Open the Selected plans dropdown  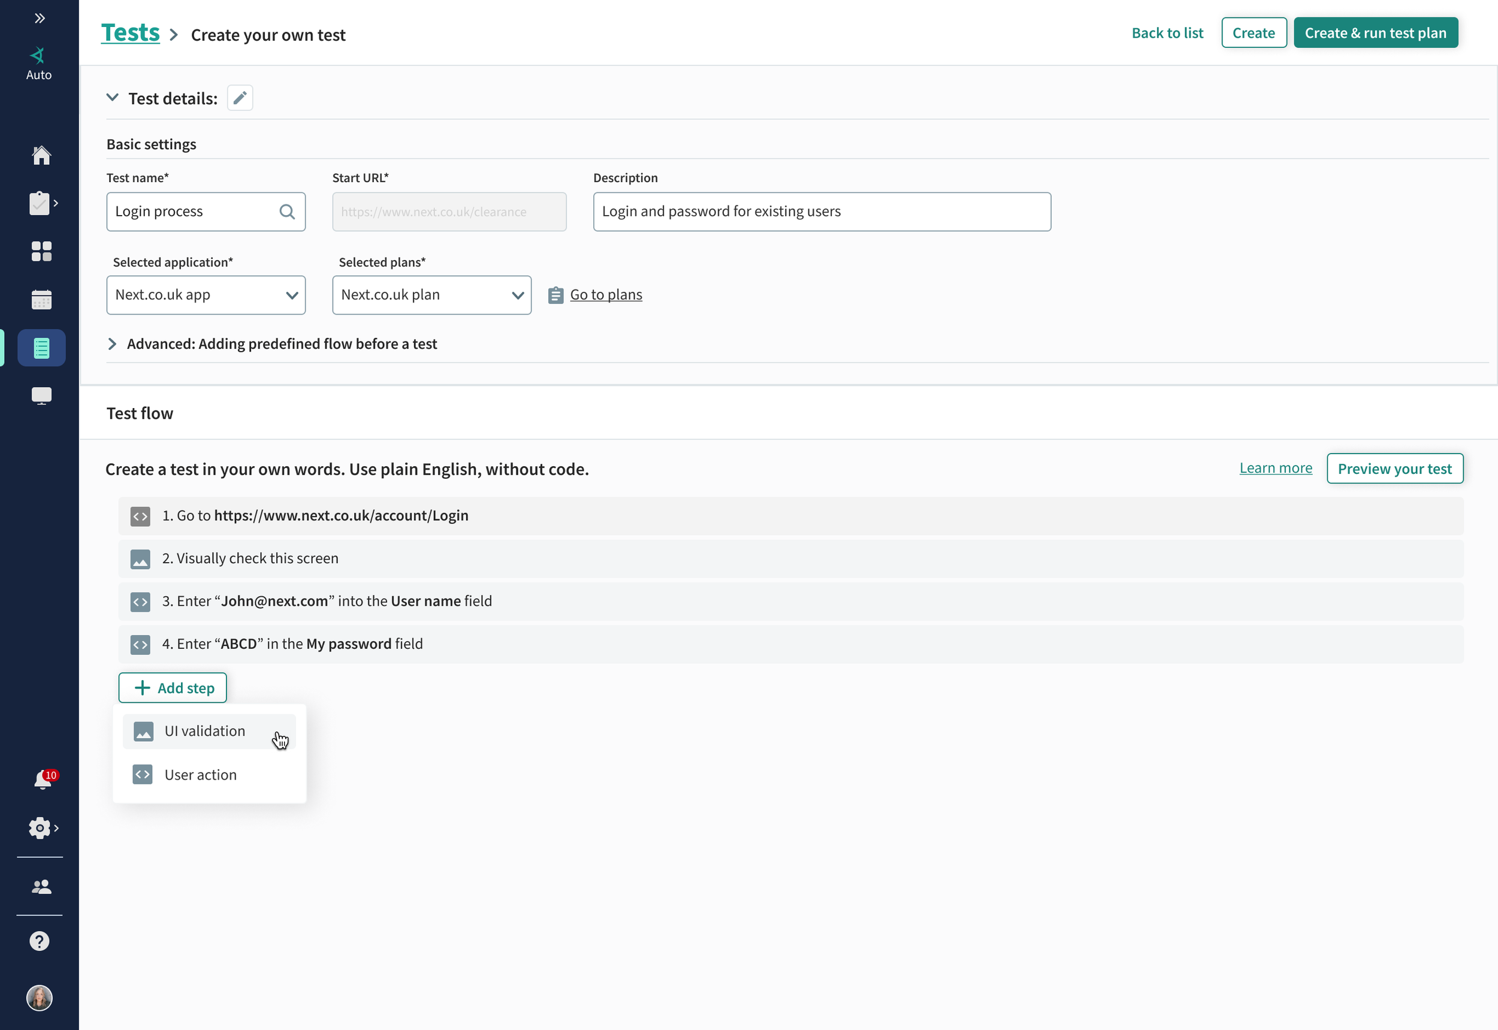pos(432,295)
